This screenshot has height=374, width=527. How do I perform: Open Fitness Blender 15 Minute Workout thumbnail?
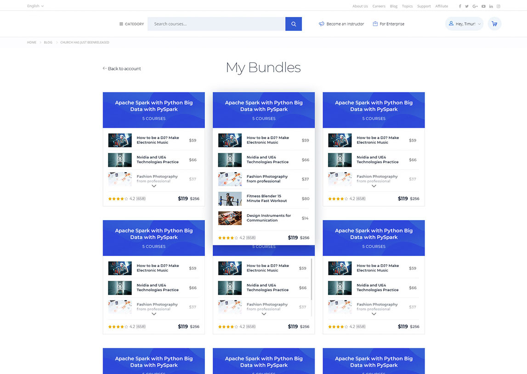[230, 198]
